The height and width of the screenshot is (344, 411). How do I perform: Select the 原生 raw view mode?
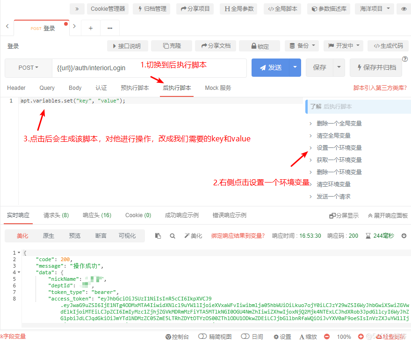(x=49, y=236)
